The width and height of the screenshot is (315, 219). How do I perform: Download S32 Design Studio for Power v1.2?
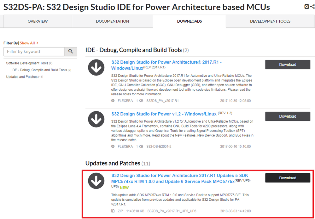pyautogui.click(x=288, y=116)
